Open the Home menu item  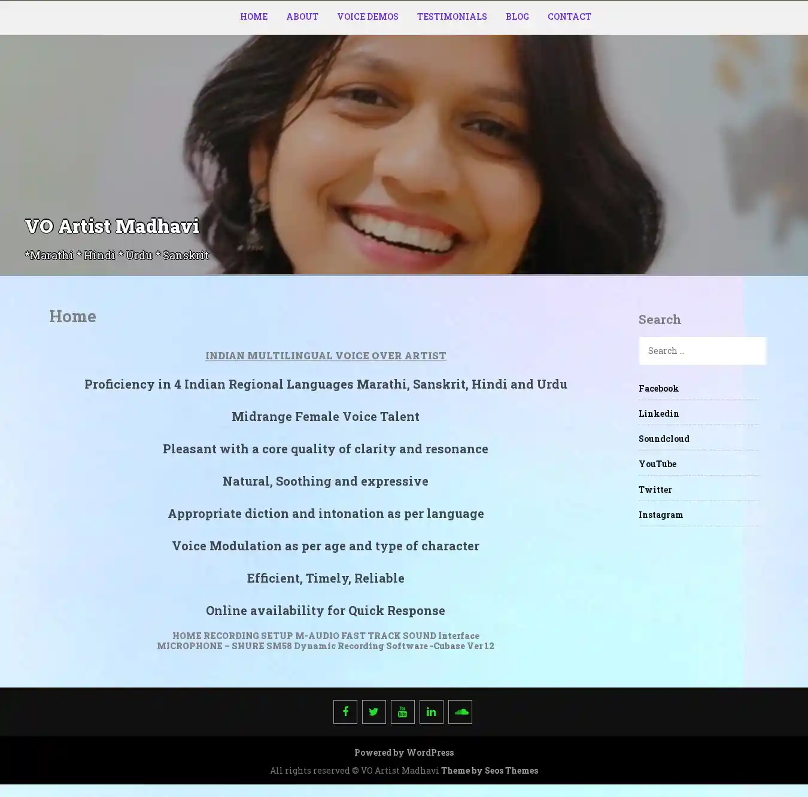[x=254, y=17]
